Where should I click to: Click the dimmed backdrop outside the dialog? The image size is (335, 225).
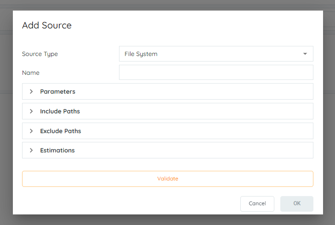coord(6,128)
